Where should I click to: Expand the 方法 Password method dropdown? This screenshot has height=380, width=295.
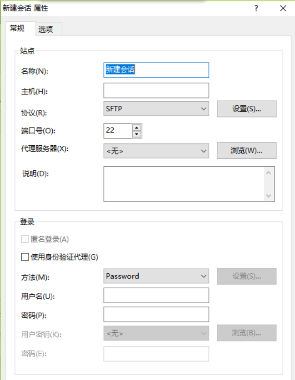[x=156, y=276]
